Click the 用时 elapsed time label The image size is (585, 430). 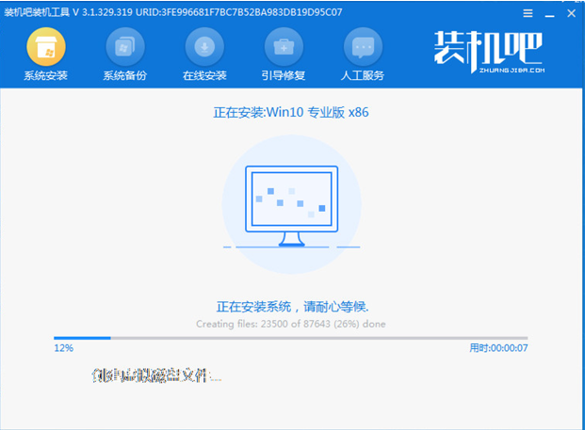pyautogui.click(x=497, y=348)
